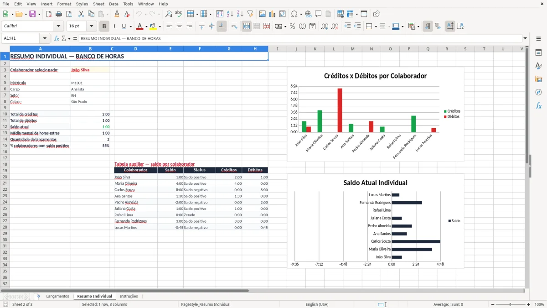Click the Insert Hyperlink icon

(308, 14)
